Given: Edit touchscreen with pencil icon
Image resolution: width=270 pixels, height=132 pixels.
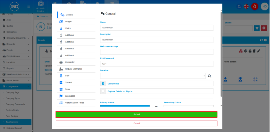Looking at the screenshot, I should pyautogui.click(x=258, y=51).
